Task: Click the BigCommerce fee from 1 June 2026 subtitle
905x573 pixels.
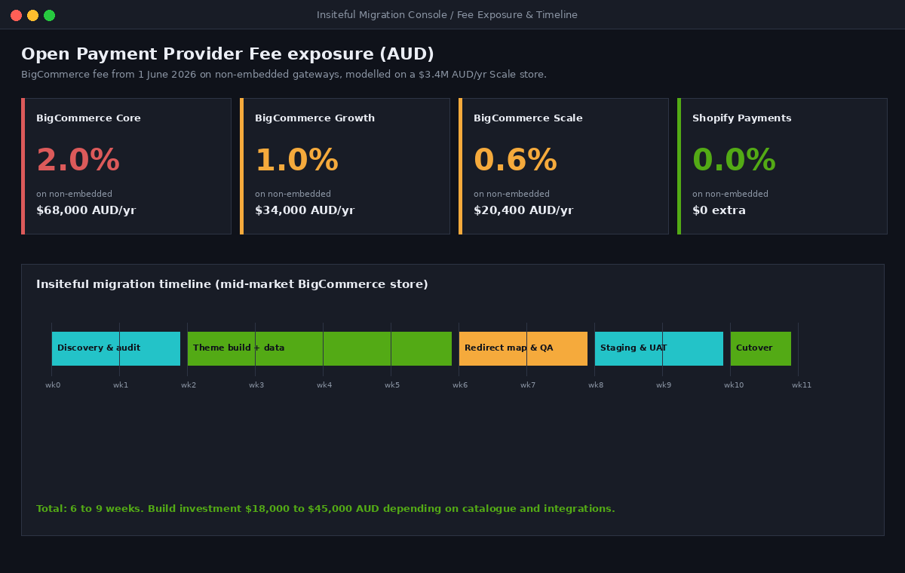Action: (x=284, y=75)
